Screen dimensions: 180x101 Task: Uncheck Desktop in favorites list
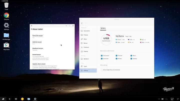[x=131, y=59]
